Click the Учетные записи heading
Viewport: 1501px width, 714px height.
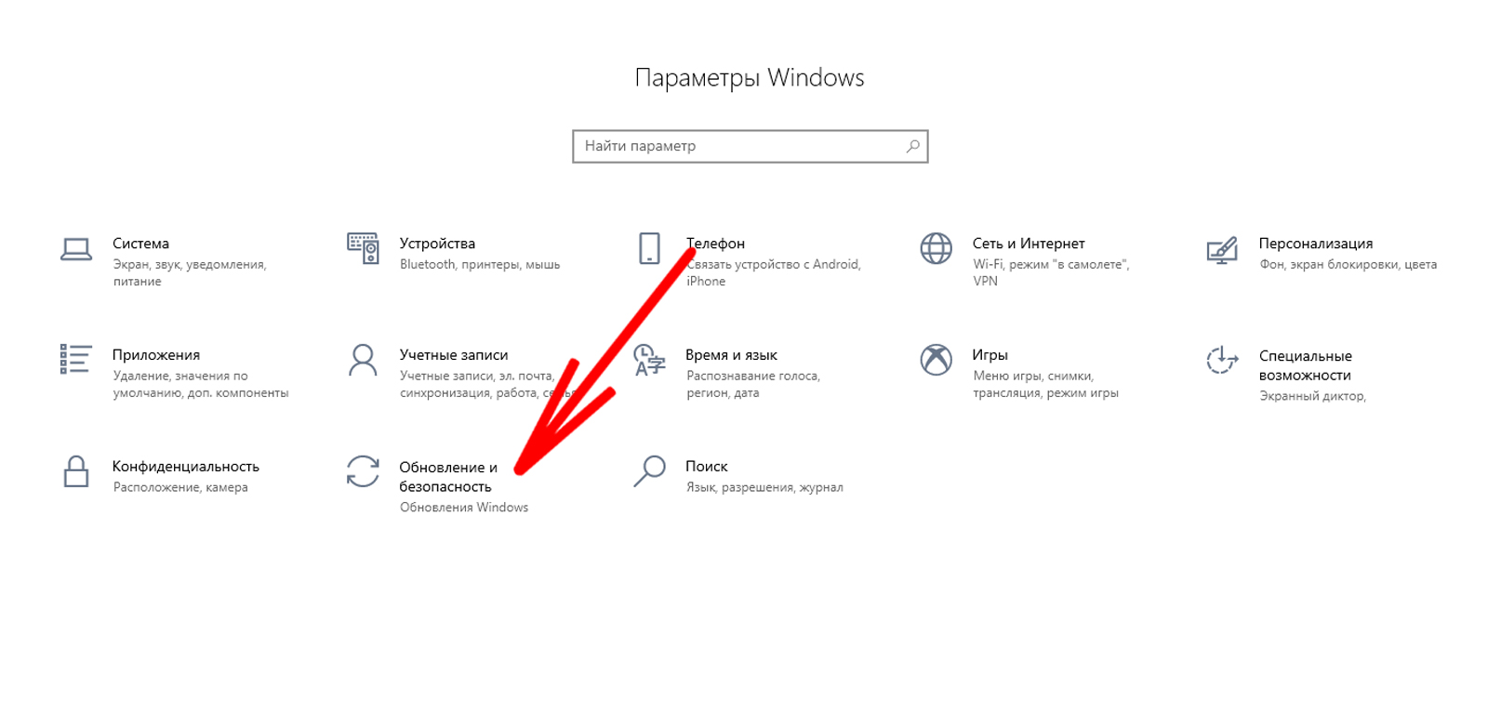coord(454,355)
